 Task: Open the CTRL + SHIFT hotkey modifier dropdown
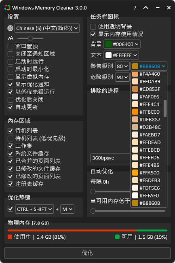[x=34, y=209]
